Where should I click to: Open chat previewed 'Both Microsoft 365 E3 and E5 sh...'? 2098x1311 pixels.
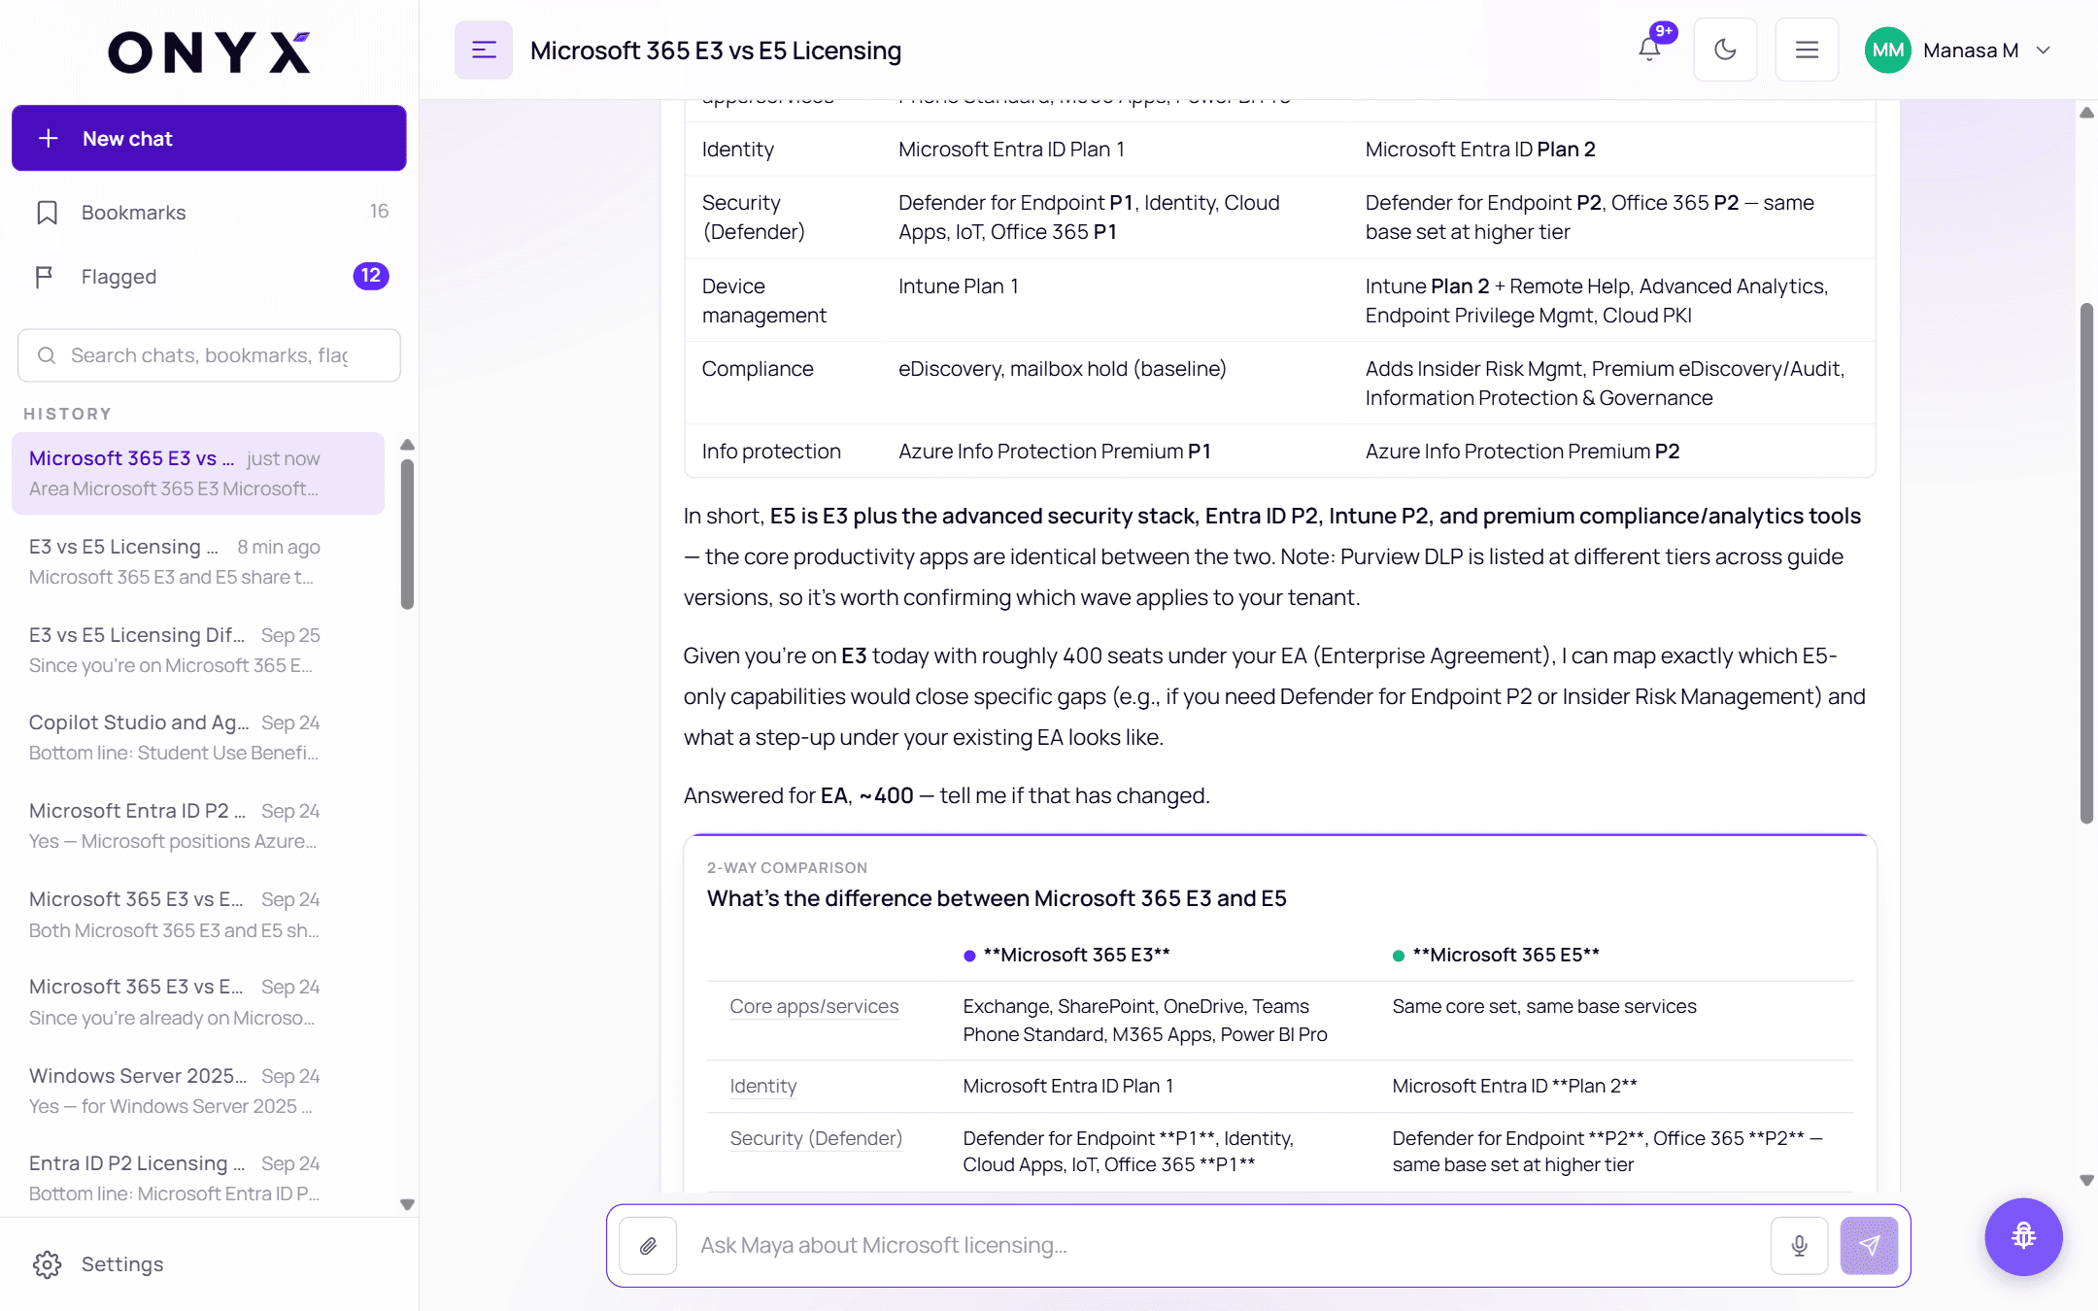coord(198,914)
